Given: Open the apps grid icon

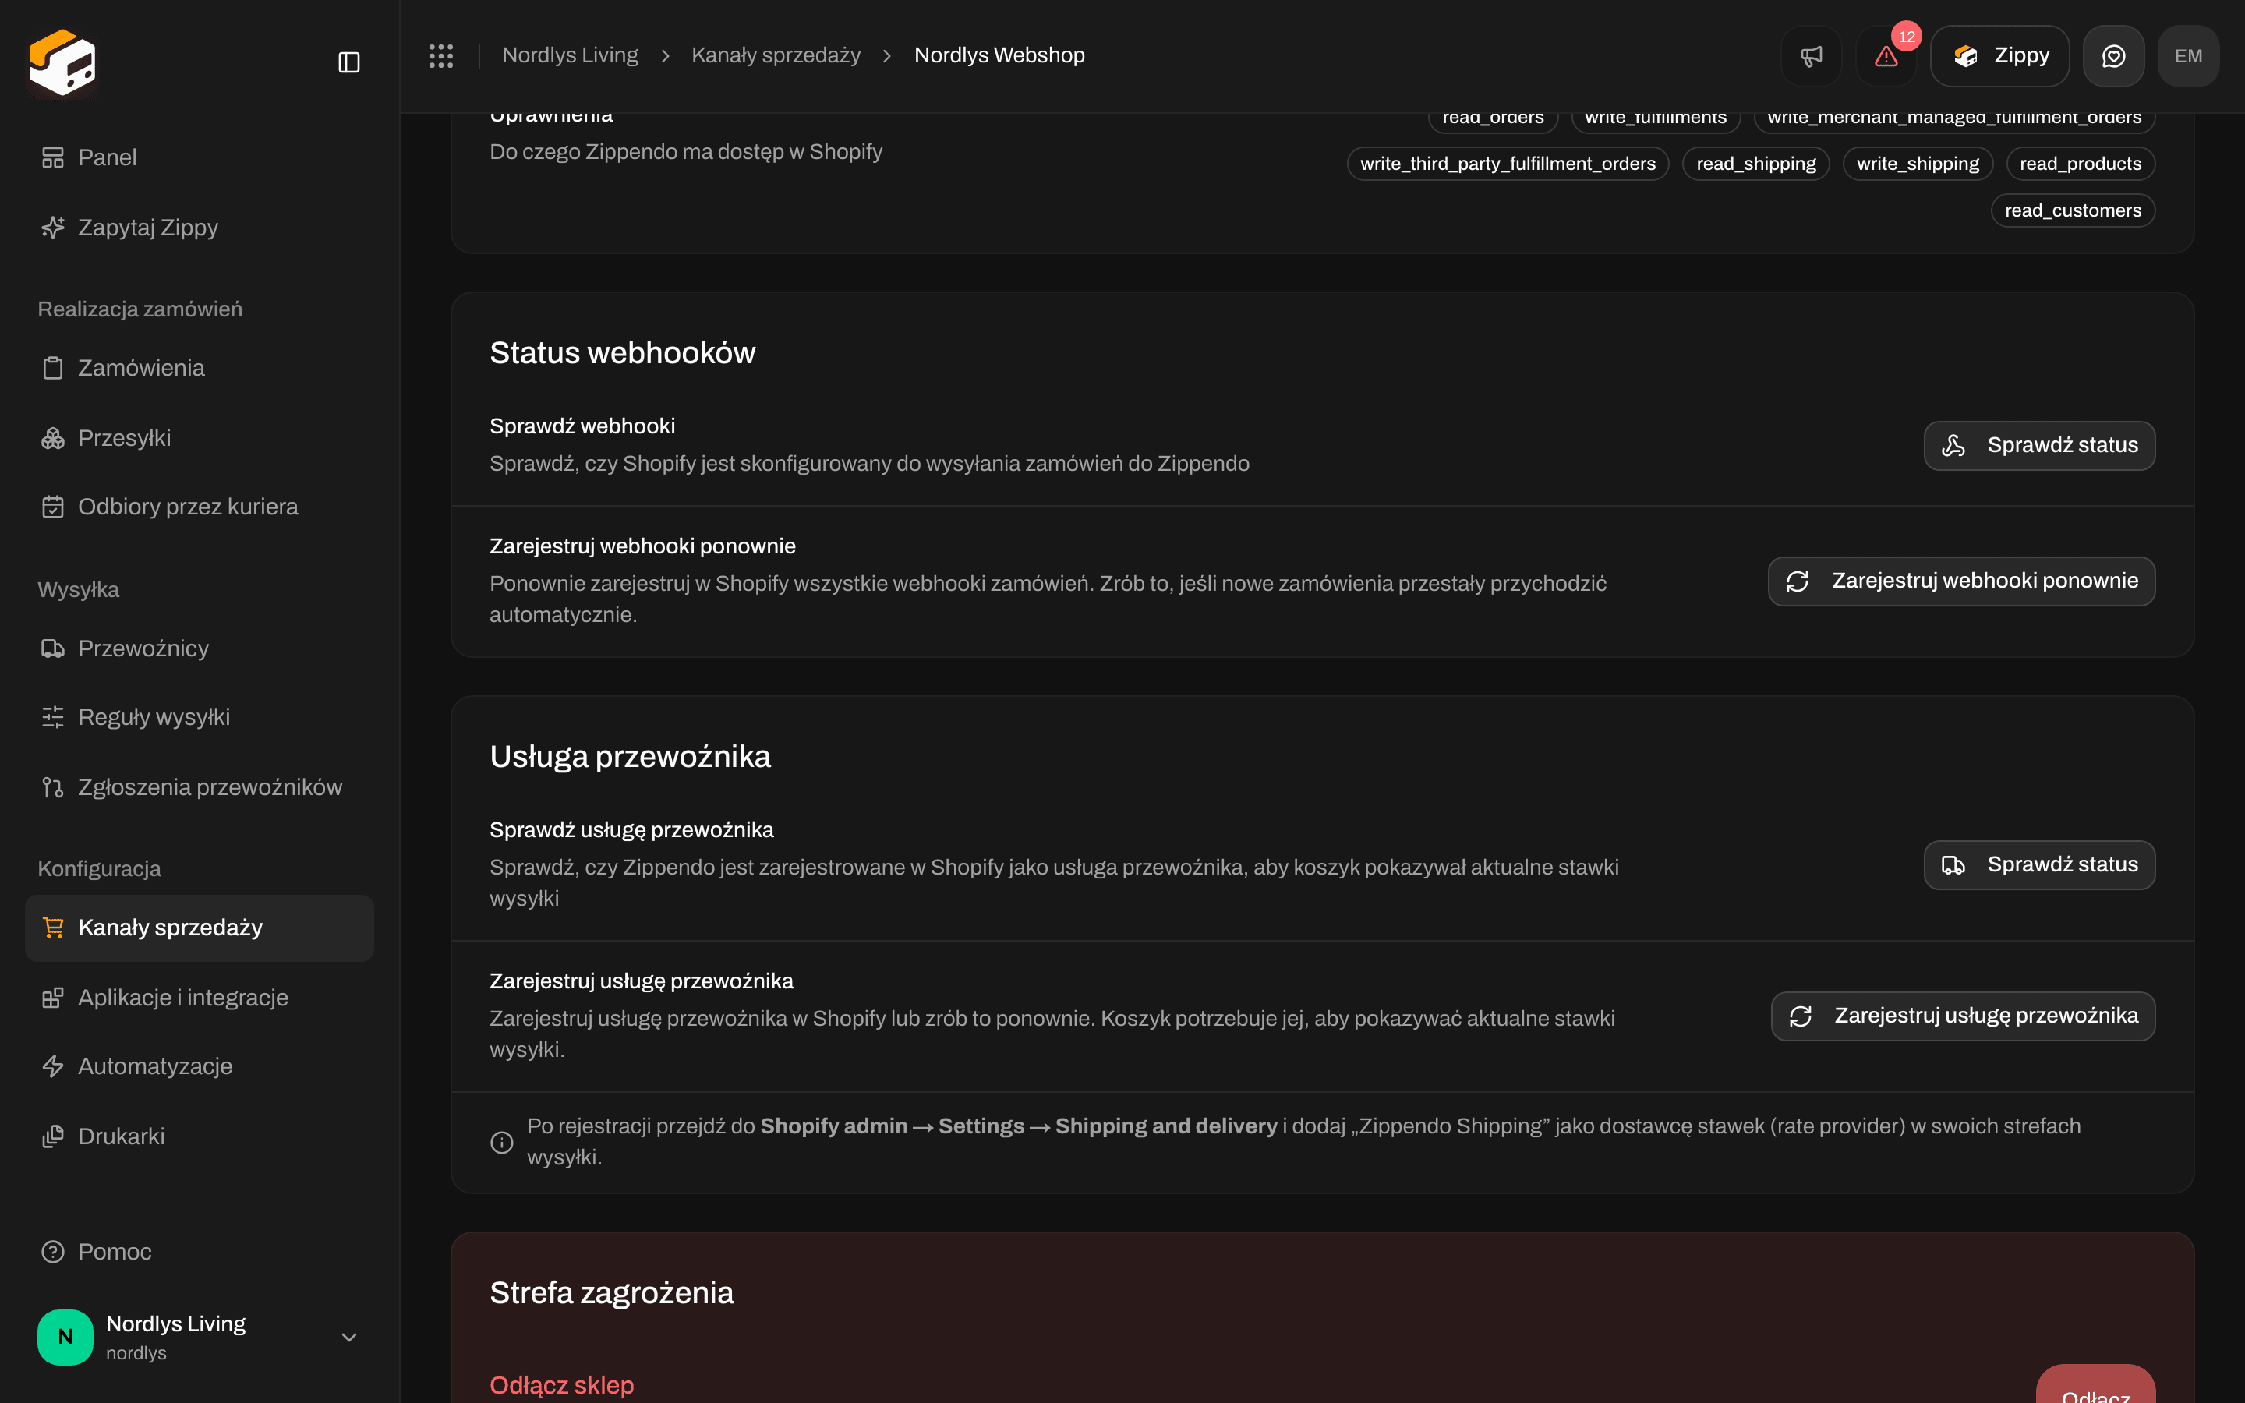Looking at the screenshot, I should tap(440, 55).
